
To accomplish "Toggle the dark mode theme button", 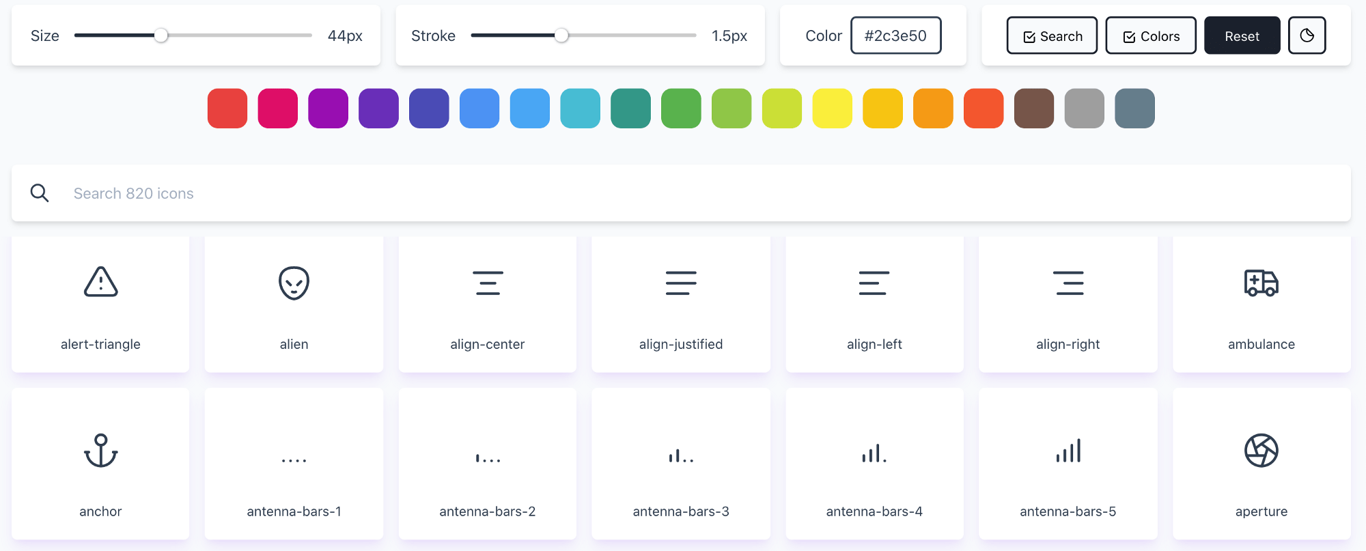I will coord(1307,36).
